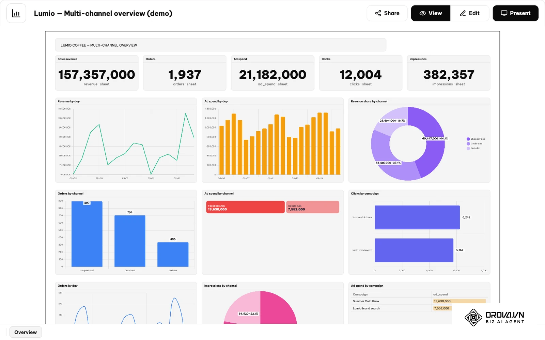Screen dimensions: 545x340
Task: Click the Website legend swatch
Action: (x=468, y=149)
